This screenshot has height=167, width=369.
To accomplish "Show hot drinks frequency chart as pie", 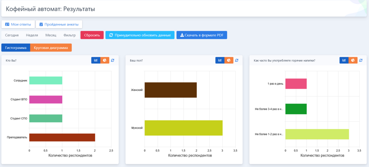I will pos(353,60).
